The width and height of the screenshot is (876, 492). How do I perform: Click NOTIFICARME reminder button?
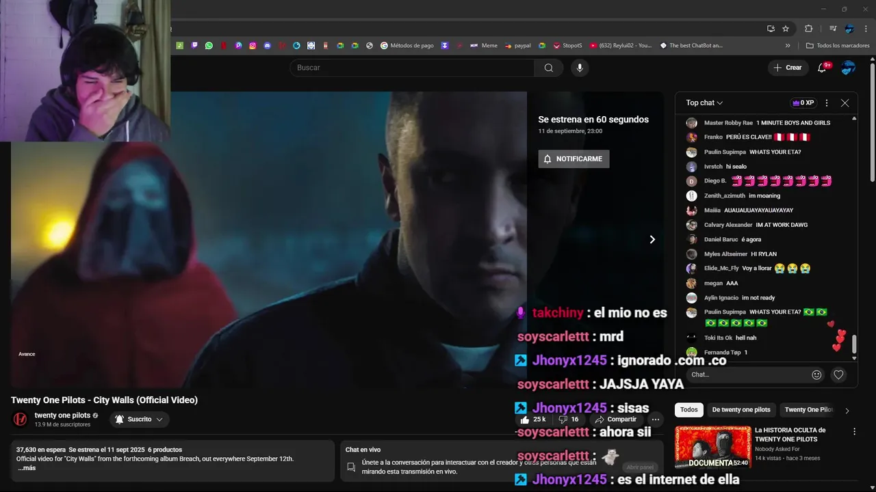click(x=574, y=159)
